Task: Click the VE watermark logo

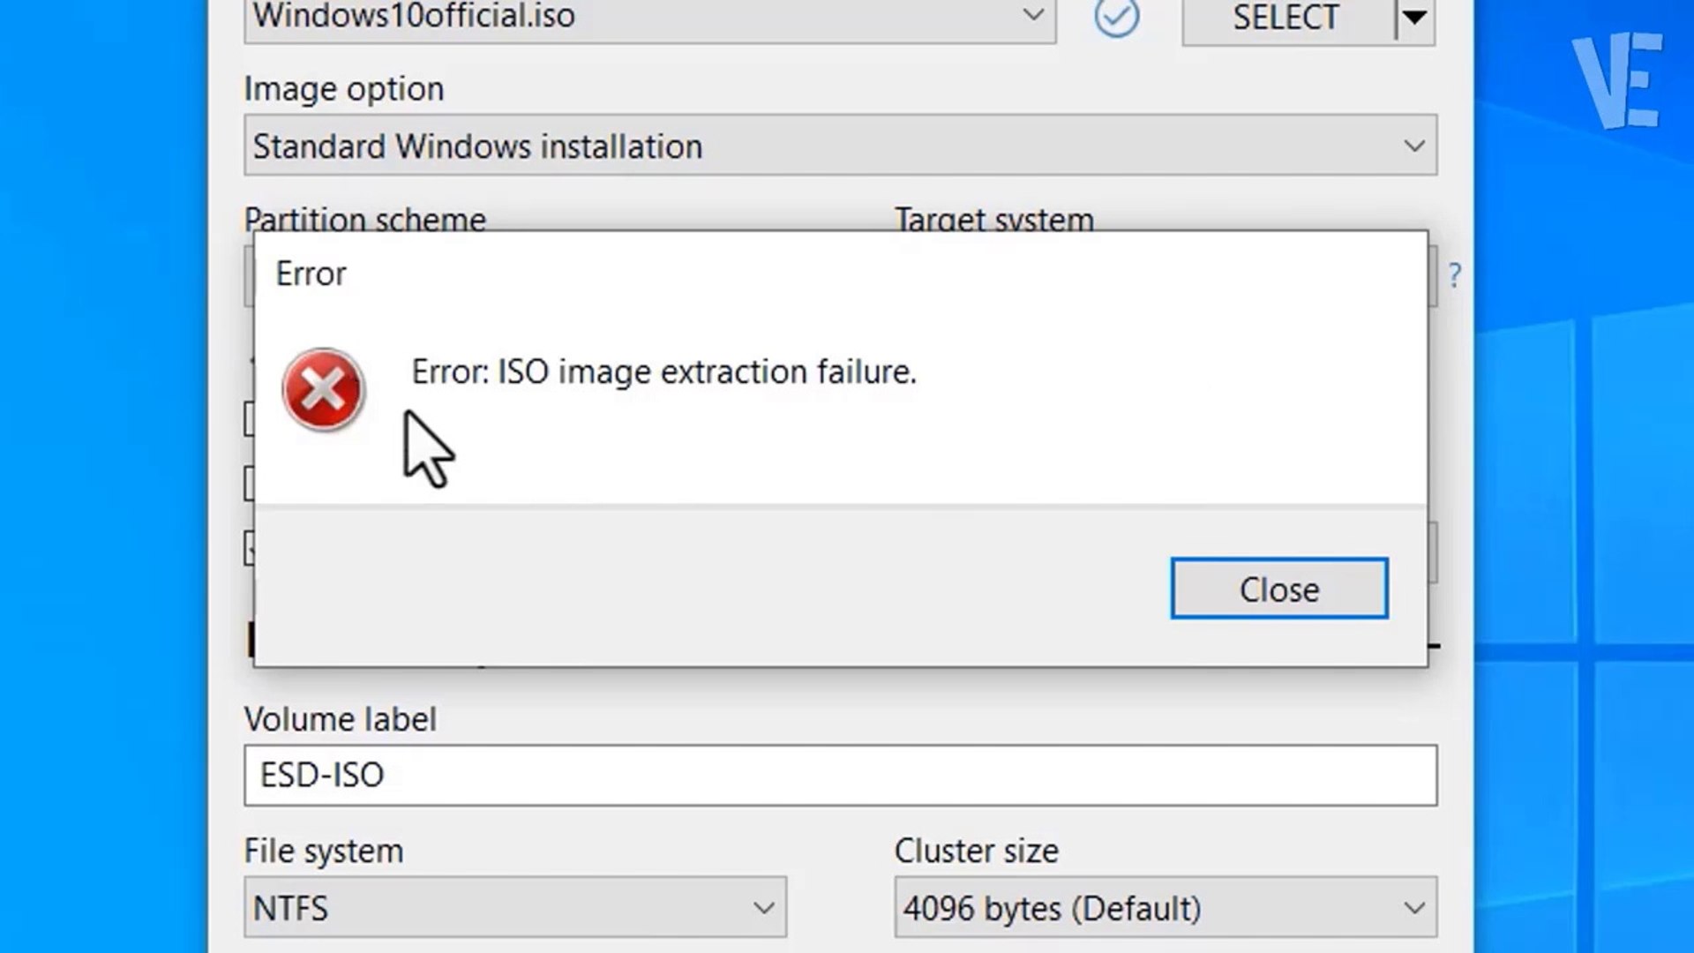Action: coord(1617,81)
